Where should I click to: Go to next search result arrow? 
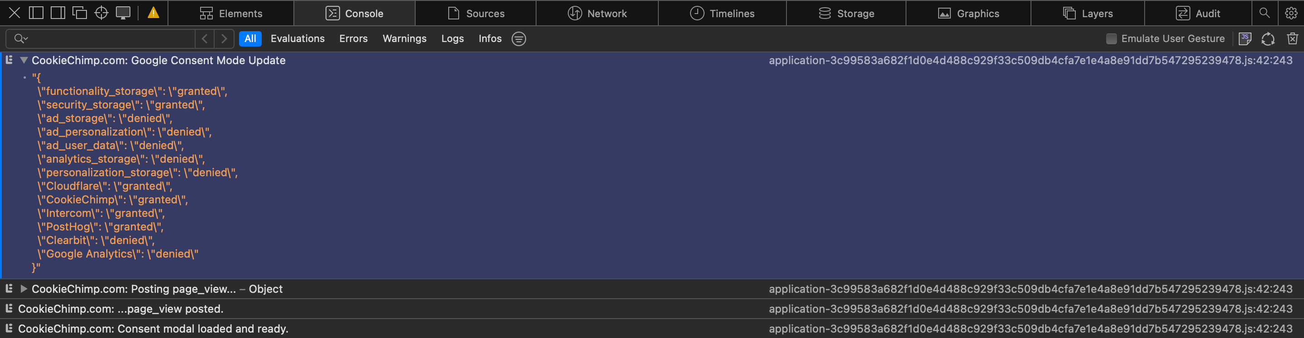[x=224, y=38]
